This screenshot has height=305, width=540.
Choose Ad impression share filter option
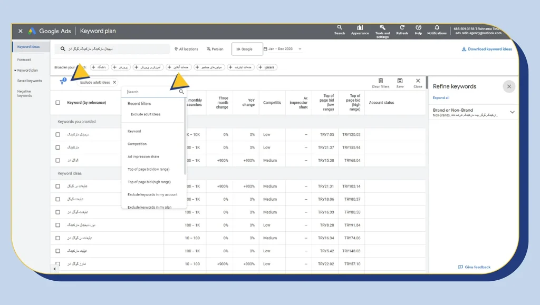click(143, 156)
